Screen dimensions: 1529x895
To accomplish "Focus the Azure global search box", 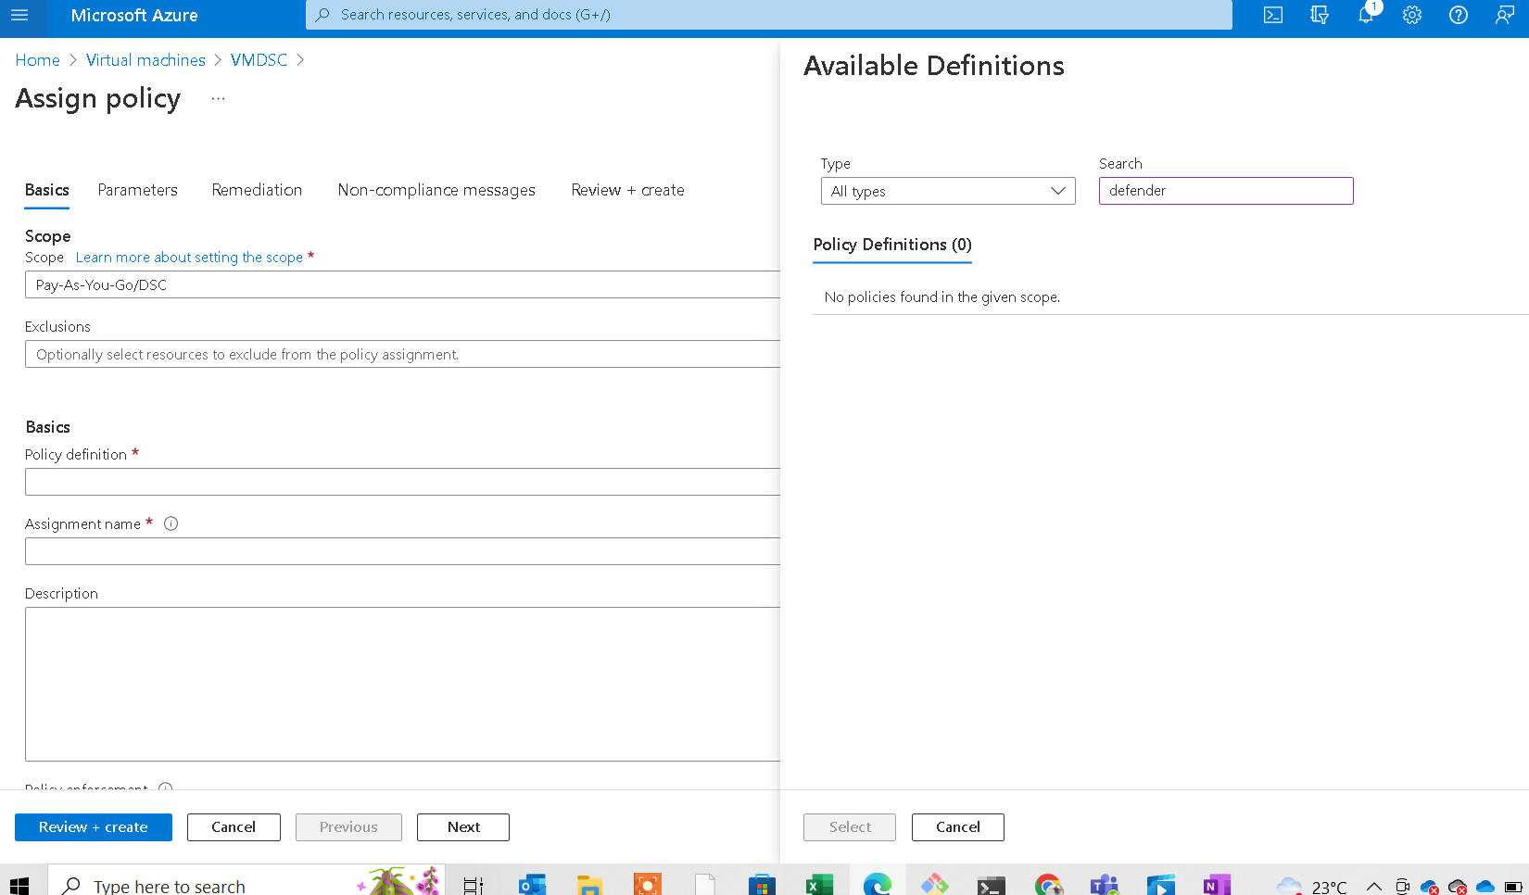I will point(769,15).
